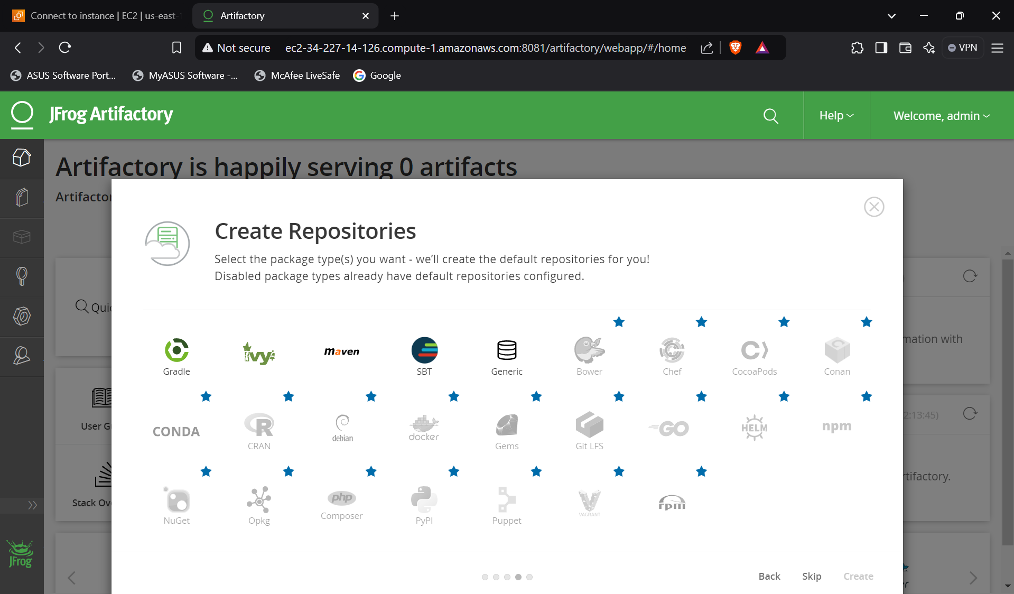This screenshot has width=1014, height=594.
Task: Select the Helm package type icon
Action: tap(754, 428)
